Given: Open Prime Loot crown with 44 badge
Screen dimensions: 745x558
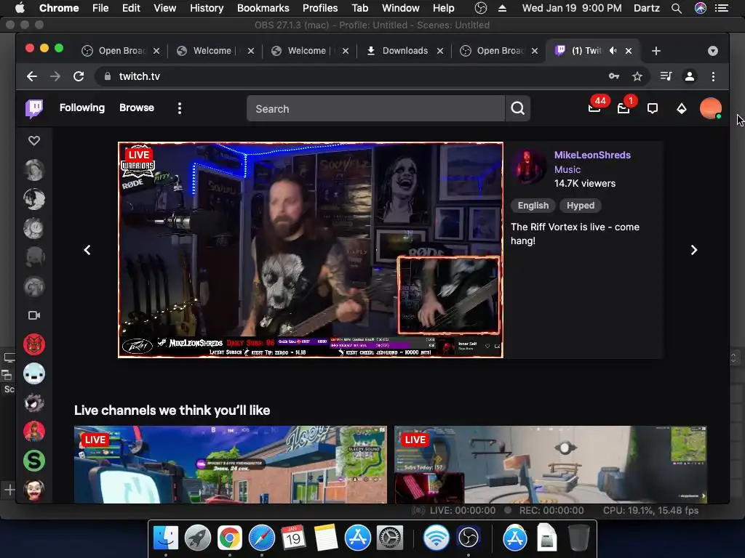Looking at the screenshot, I should pos(595,108).
